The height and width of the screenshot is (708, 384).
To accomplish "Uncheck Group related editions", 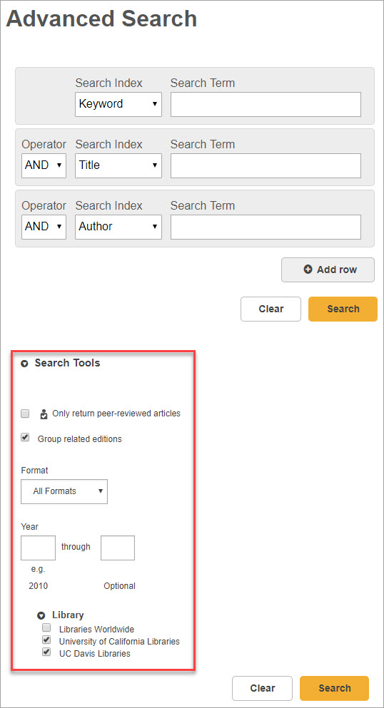I will pyautogui.click(x=25, y=438).
